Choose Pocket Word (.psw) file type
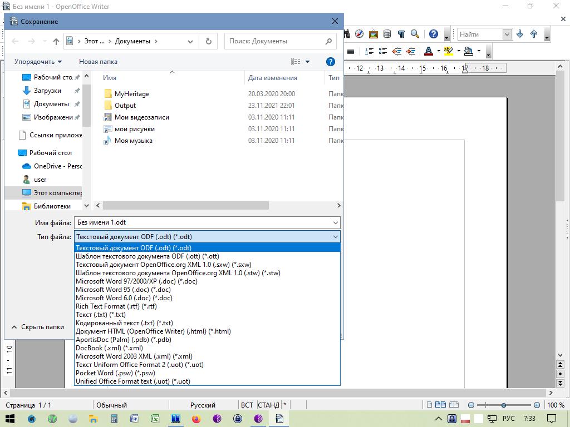570x427 pixels. pos(207,373)
